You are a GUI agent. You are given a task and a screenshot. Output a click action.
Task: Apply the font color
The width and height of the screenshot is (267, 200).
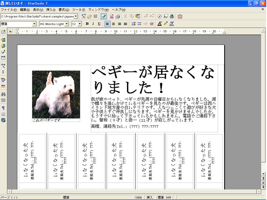click(159, 24)
